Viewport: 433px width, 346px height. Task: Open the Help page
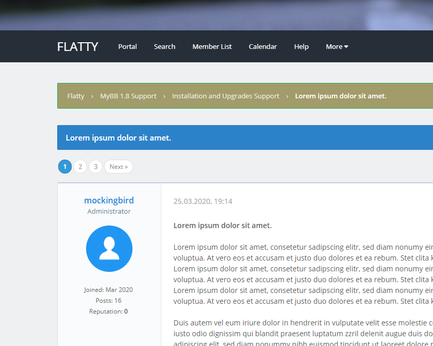(x=301, y=46)
